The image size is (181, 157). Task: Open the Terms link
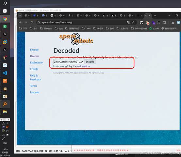tap(33, 86)
